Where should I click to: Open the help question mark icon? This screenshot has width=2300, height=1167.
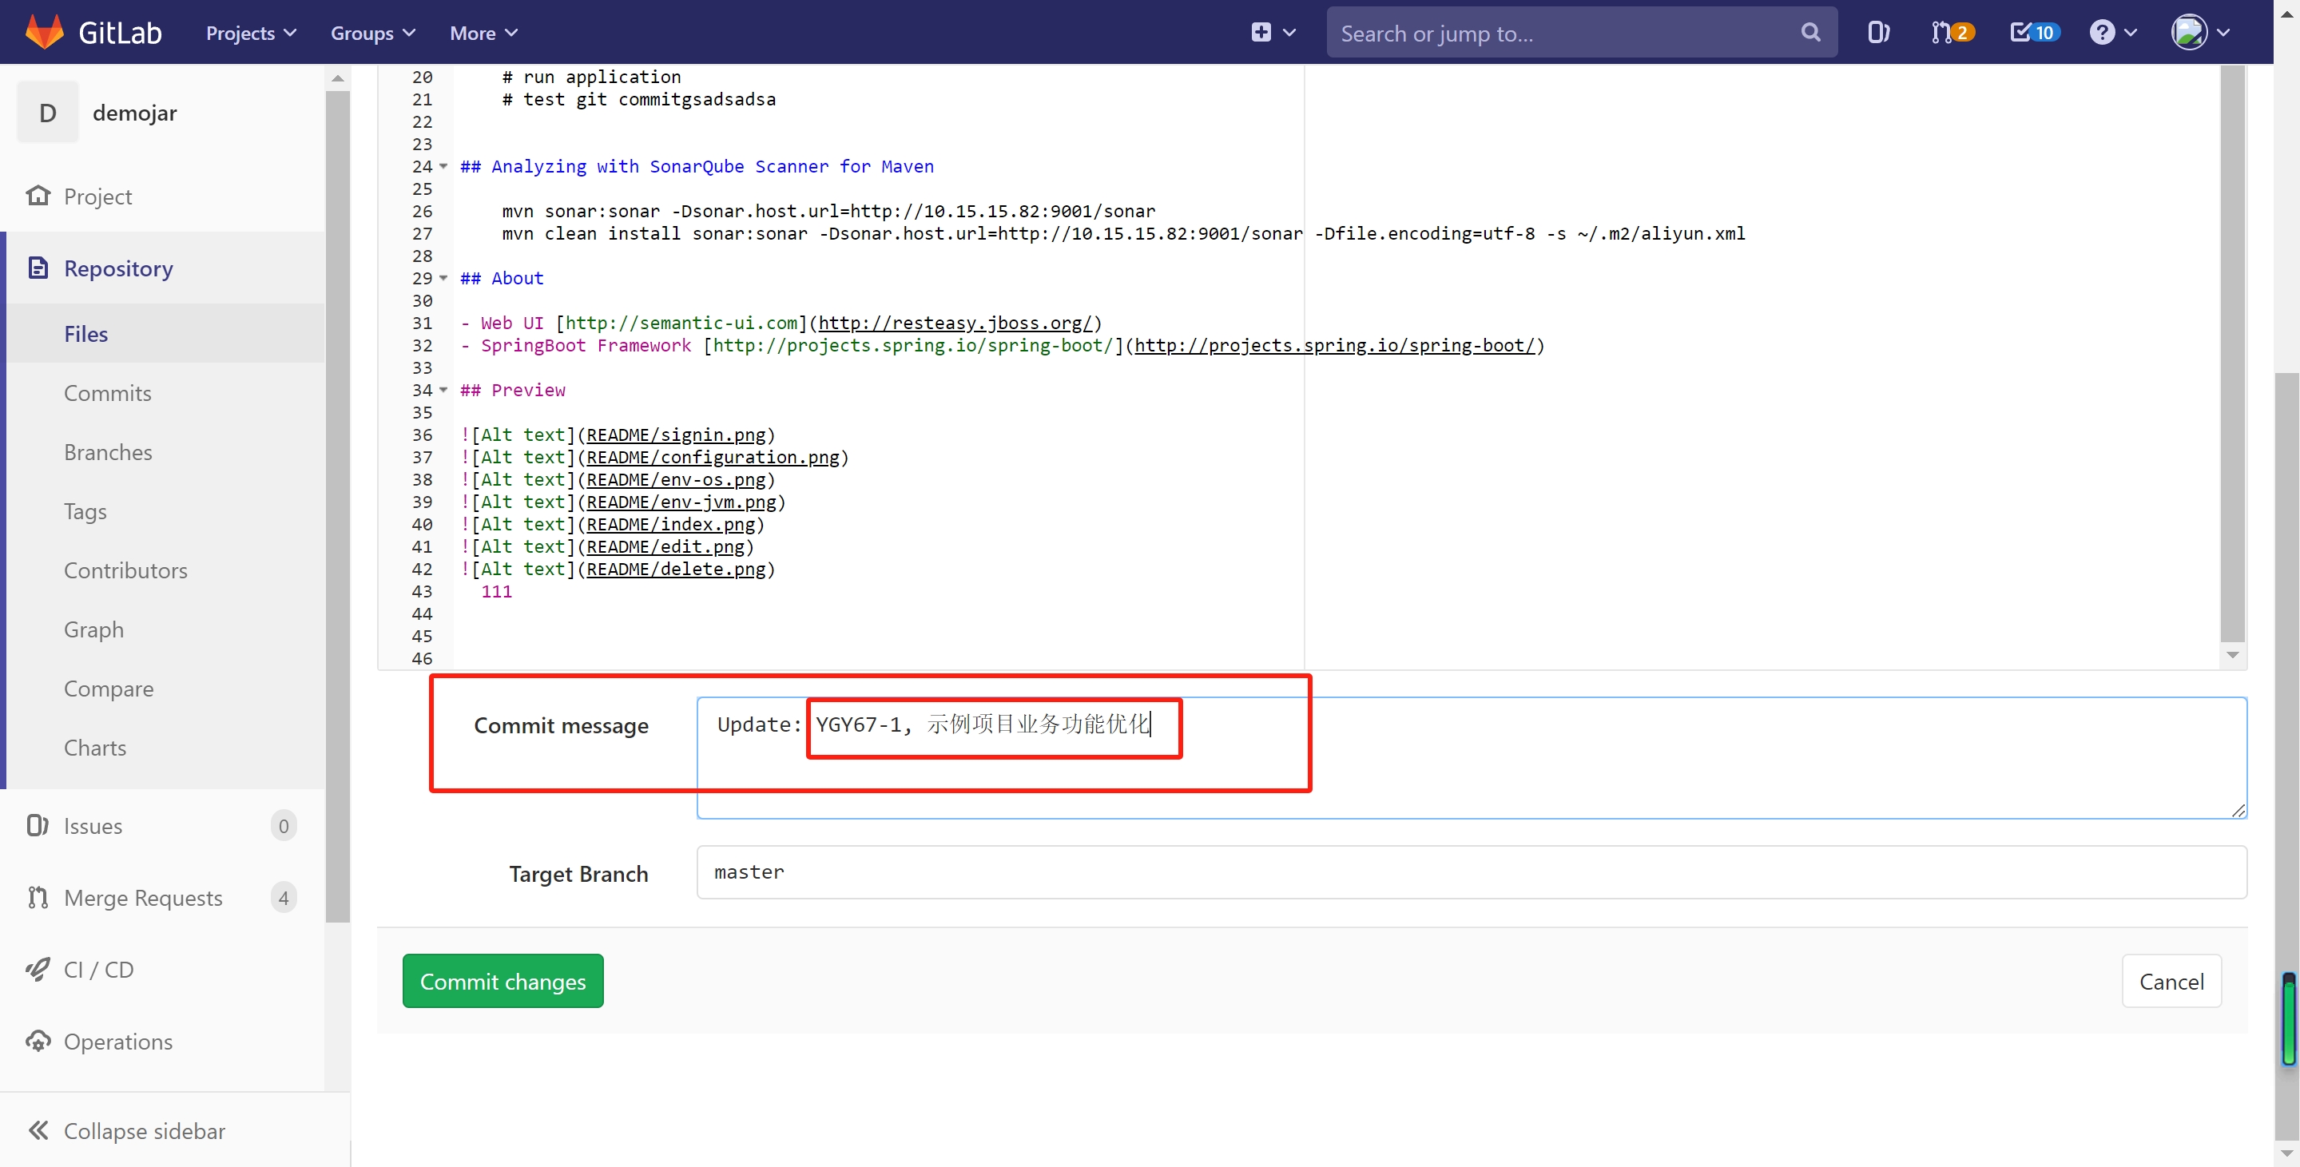[x=2102, y=32]
